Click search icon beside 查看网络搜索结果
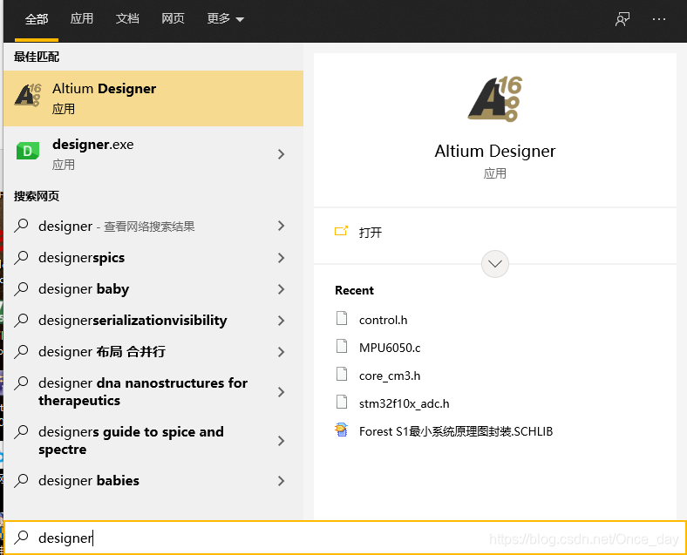The width and height of the screenshot is (687, 555). click(x=21, y=227)
